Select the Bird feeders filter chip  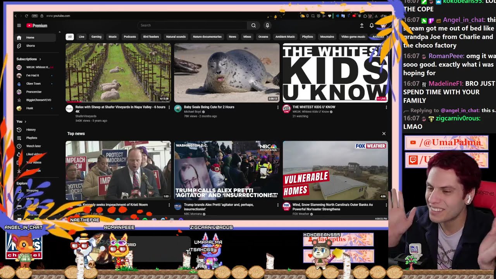click(151, 37)
